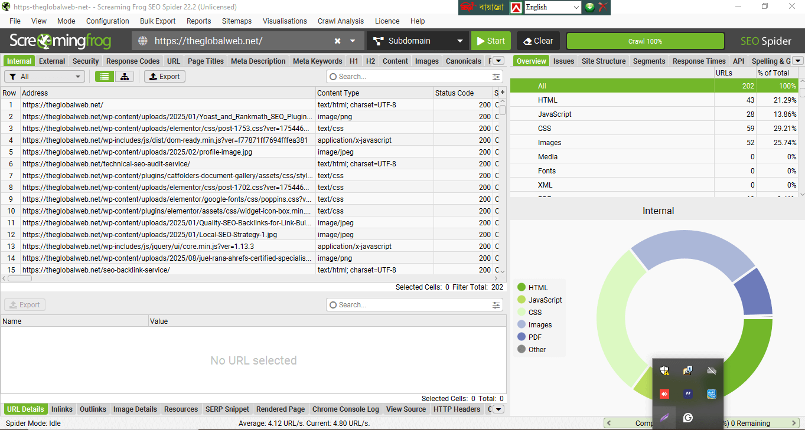Click the HTML legend color swatch

[x=522, y=287]
